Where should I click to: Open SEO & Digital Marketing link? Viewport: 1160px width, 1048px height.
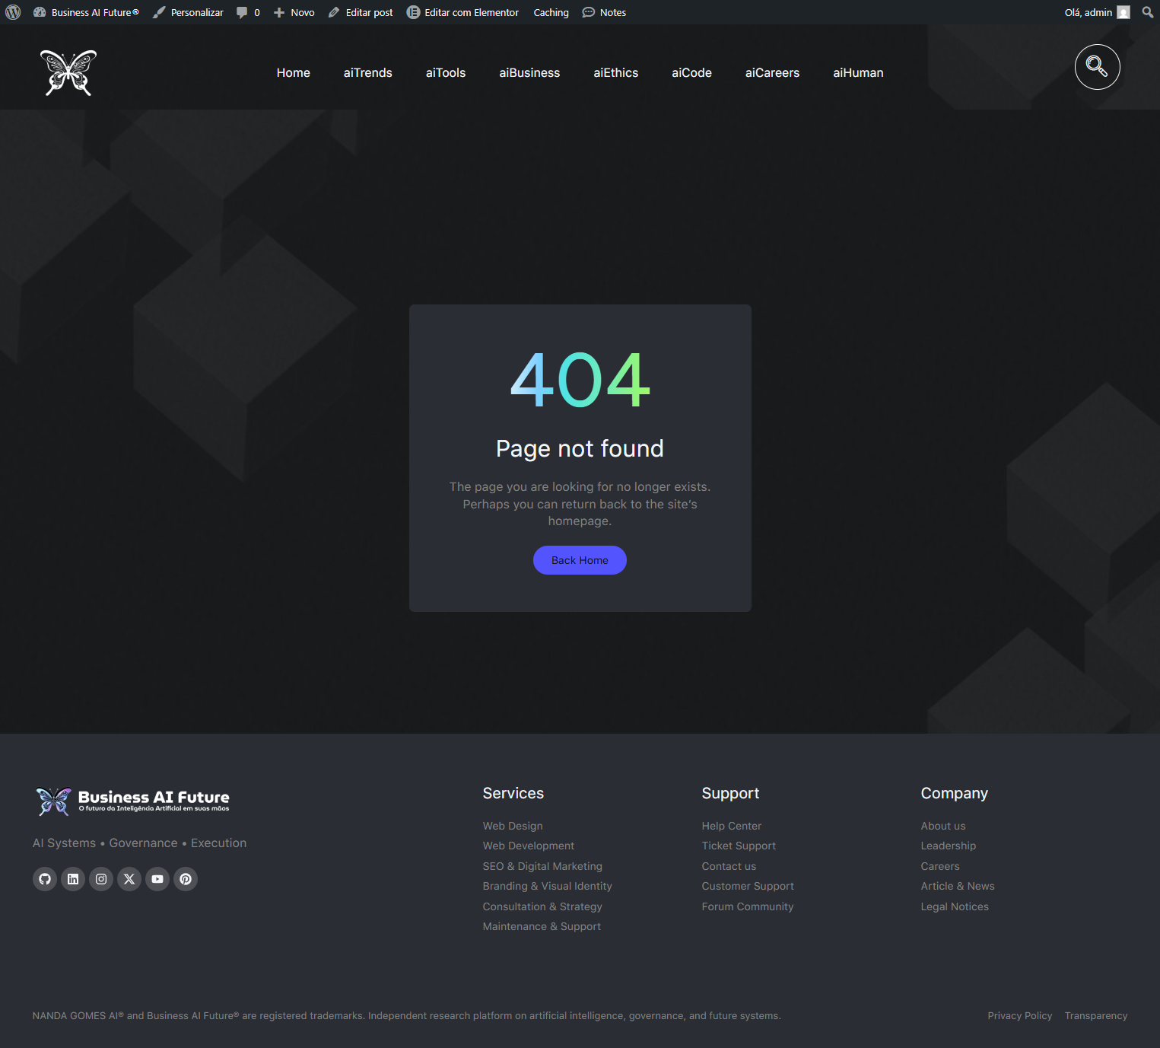click(x=542, y=866)
